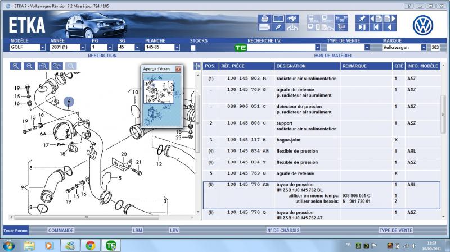Click the N° DE CHÂSSIS button
The height and width of the screenshot is (252, 450).
click(x=283, y=230)
